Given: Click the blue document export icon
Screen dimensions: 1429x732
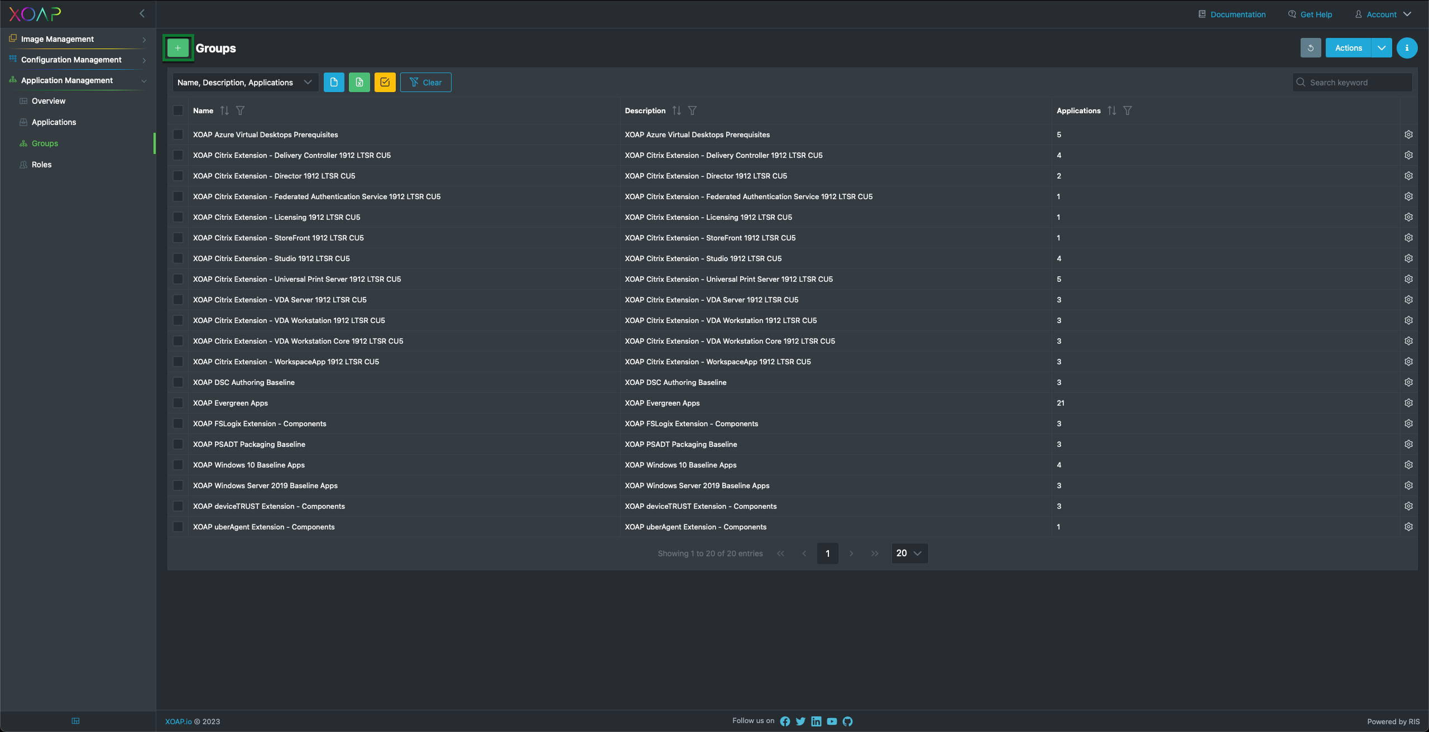Looking at the screenshot, I should tap(334, 82).
